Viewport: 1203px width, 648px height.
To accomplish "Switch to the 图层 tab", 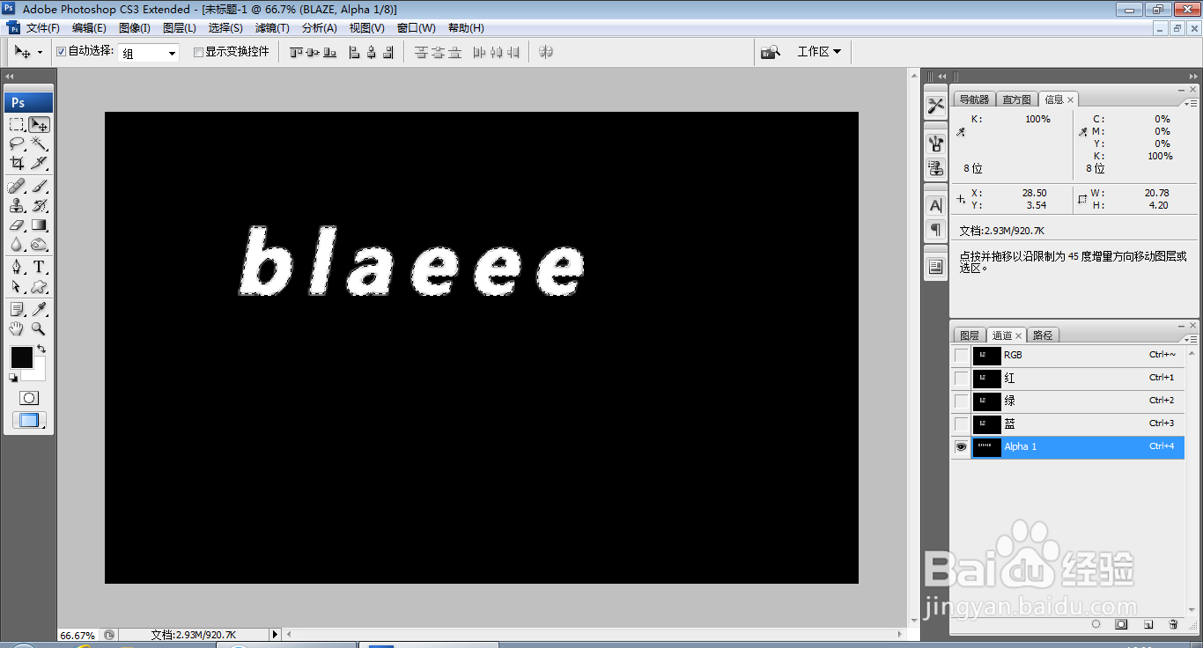I will click(969, 335).
